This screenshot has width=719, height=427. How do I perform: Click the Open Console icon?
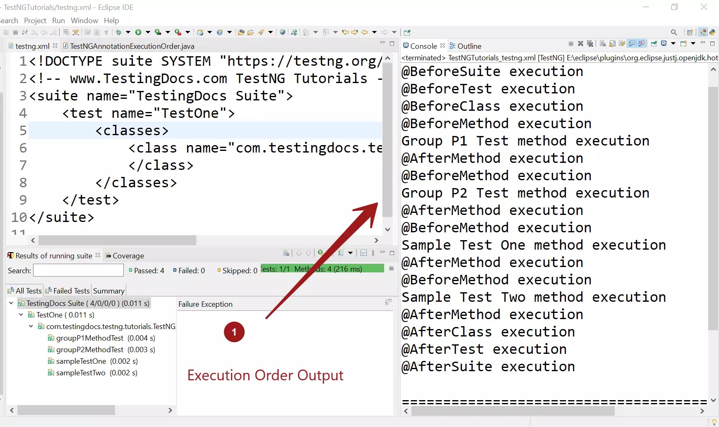point(683,43)
